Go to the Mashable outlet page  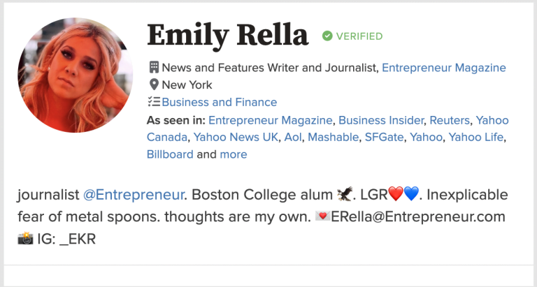333,137
